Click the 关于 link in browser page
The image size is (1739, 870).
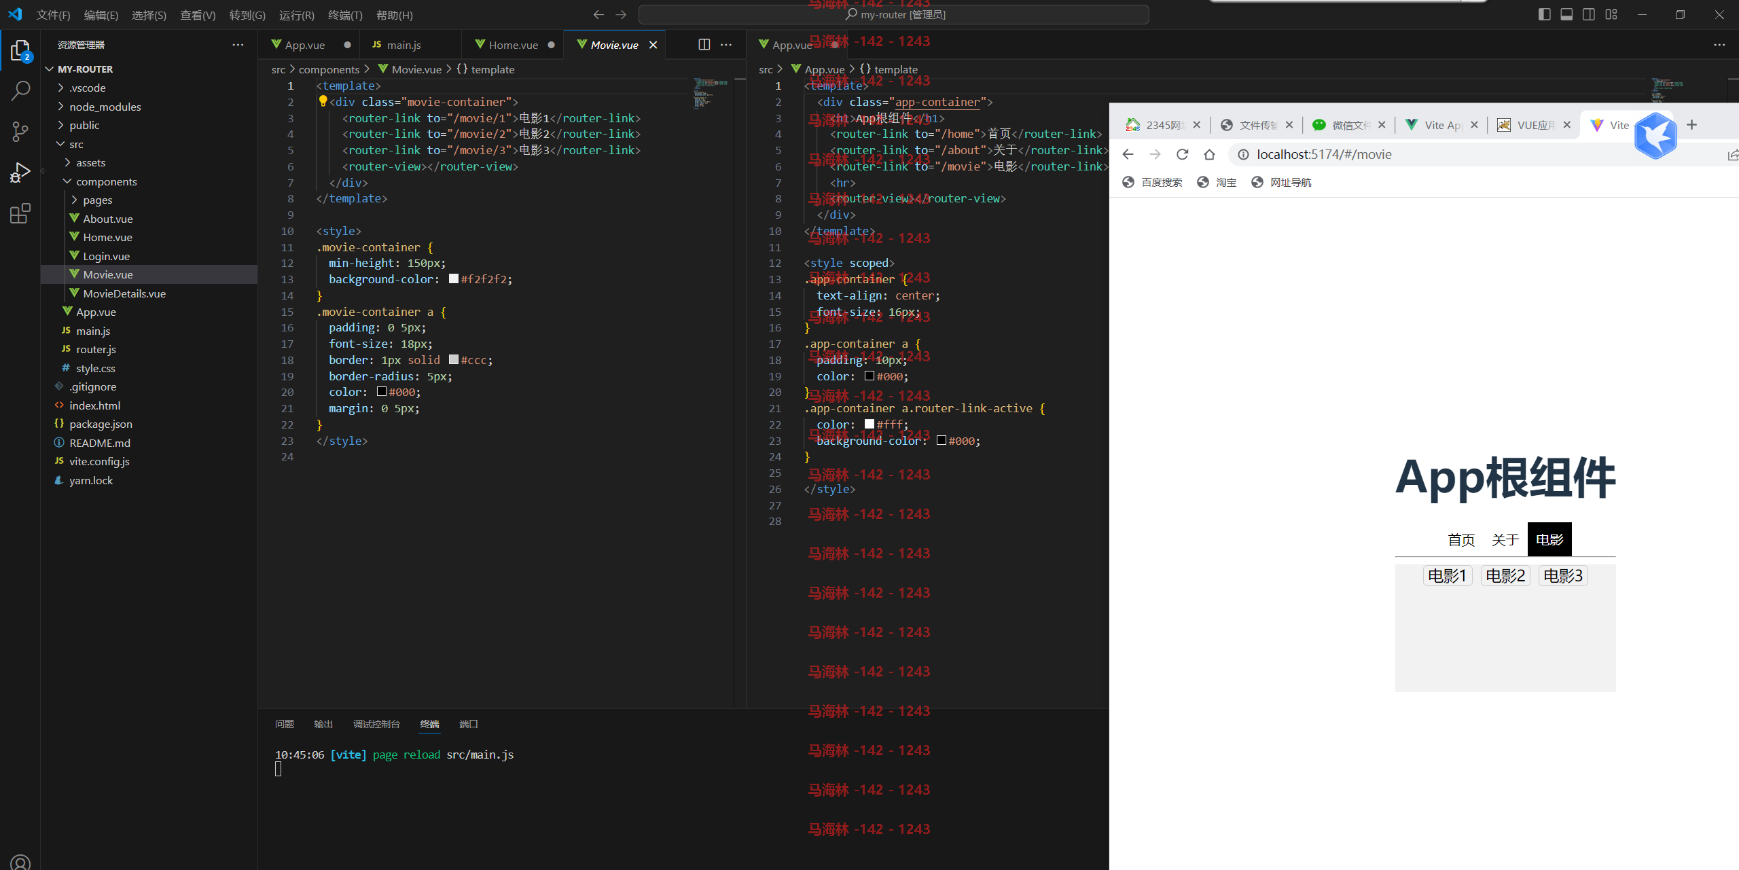tap(1505, 539)
